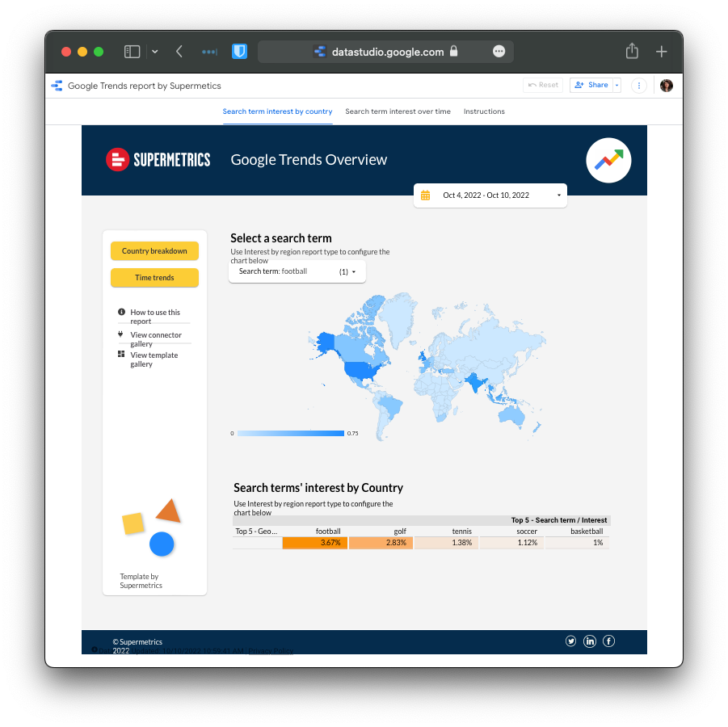Screen dimensions: 728x727
Task: Open the LinkedIn icon in footer
Action: click(590, 641)
